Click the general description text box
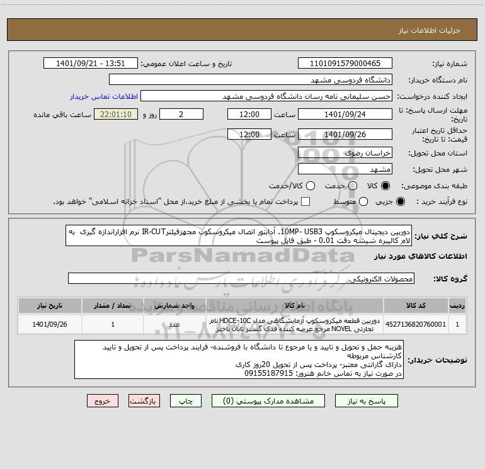The height and width of the screenshot is (469, 485). [x=239, y=236]
